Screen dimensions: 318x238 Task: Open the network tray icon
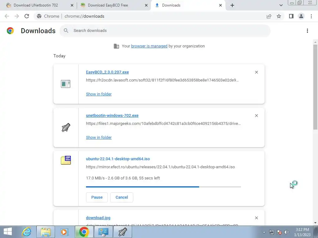pyautogui.click(x=271, y=232)
